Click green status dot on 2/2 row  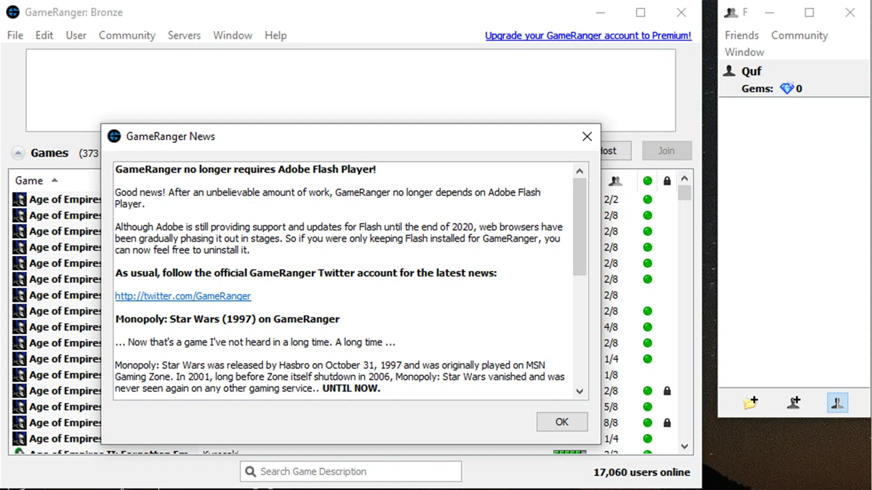pos(648,200)
